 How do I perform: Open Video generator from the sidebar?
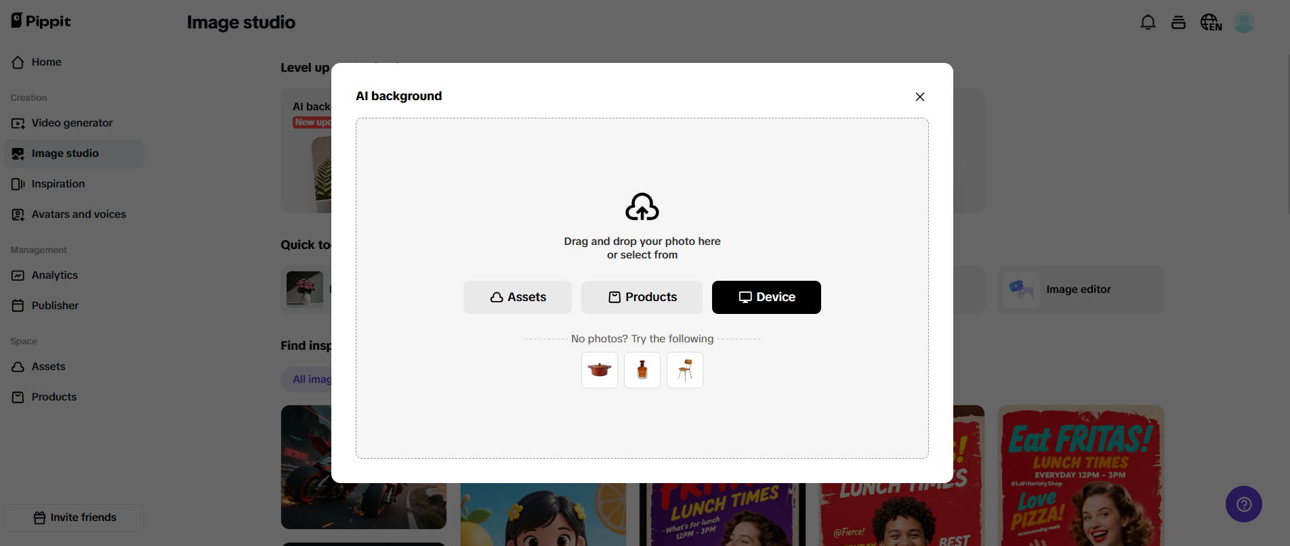tap(72, 123)
